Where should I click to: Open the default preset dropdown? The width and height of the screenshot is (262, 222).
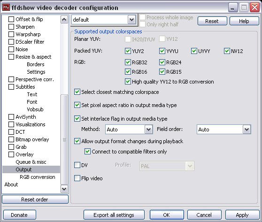[131, 20]
